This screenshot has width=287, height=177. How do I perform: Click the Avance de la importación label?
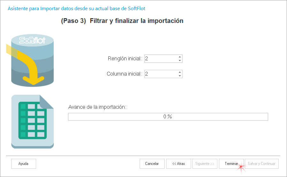click(97, 107)
